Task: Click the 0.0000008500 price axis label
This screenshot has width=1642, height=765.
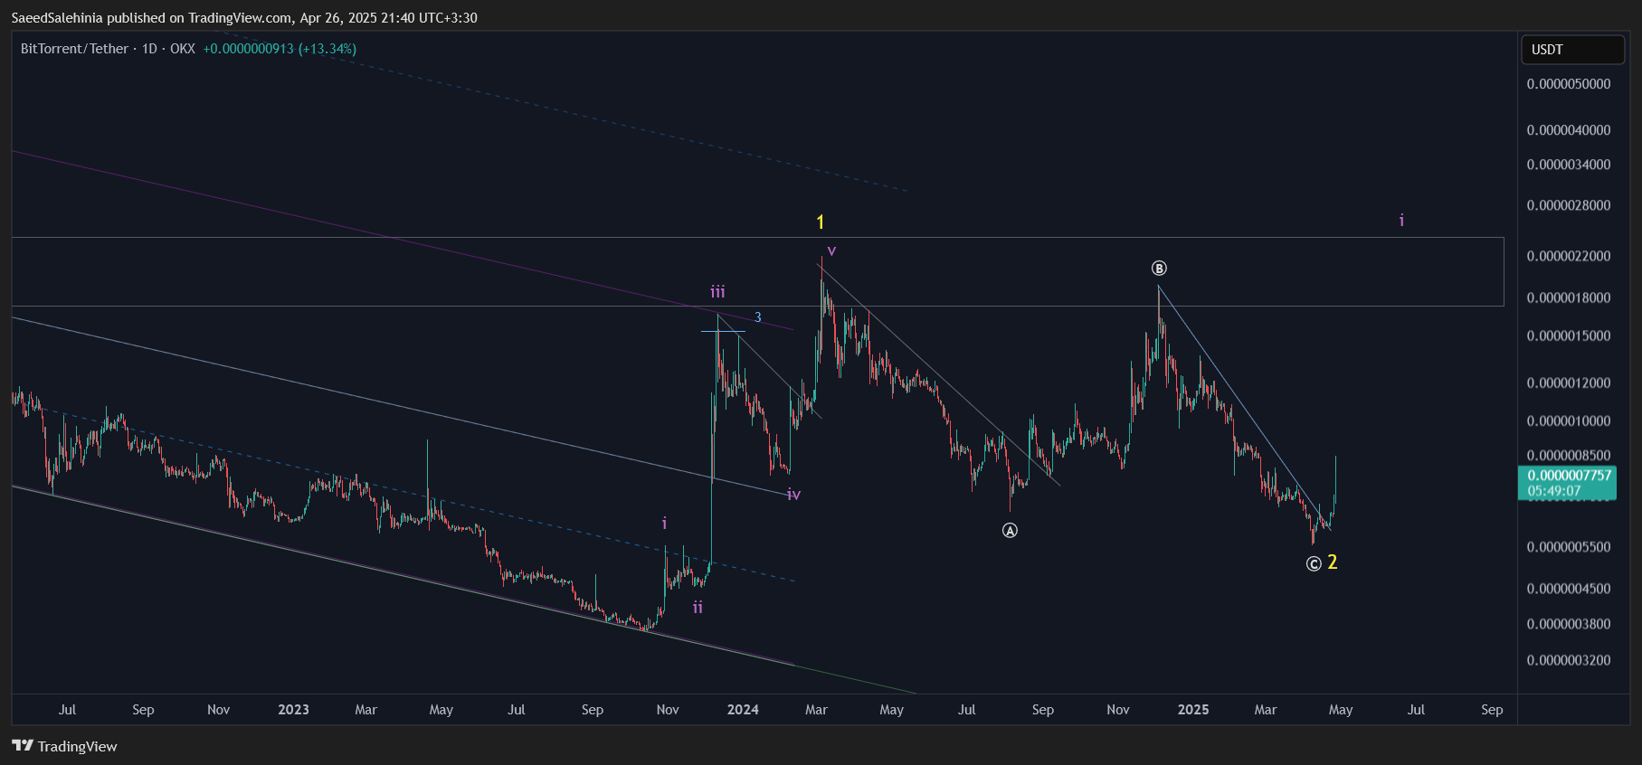Action: click(1569, 455)
